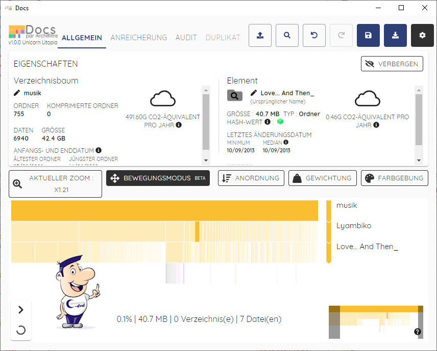The width and height of the screenshot is (437, 351).
Task: Hide properties with Verbergen button
Action: pos(392,64)
